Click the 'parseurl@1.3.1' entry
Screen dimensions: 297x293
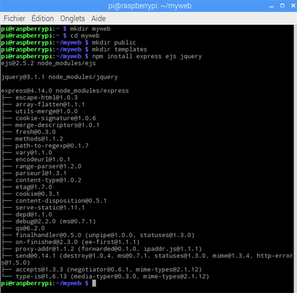click(41, 173)
